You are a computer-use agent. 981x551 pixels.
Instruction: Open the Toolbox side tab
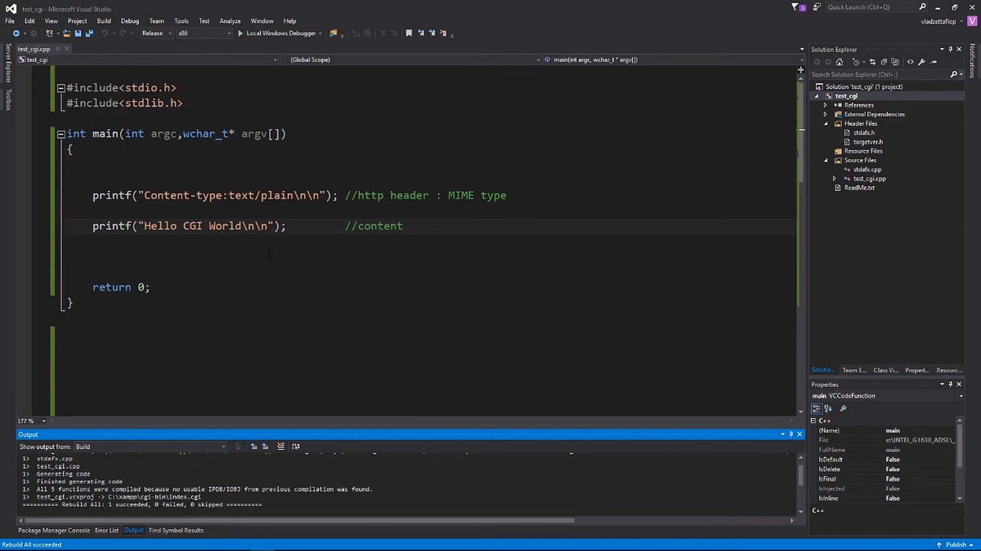tap(8, 100)
